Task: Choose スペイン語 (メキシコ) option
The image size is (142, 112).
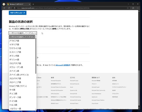Action: [22, 75]
